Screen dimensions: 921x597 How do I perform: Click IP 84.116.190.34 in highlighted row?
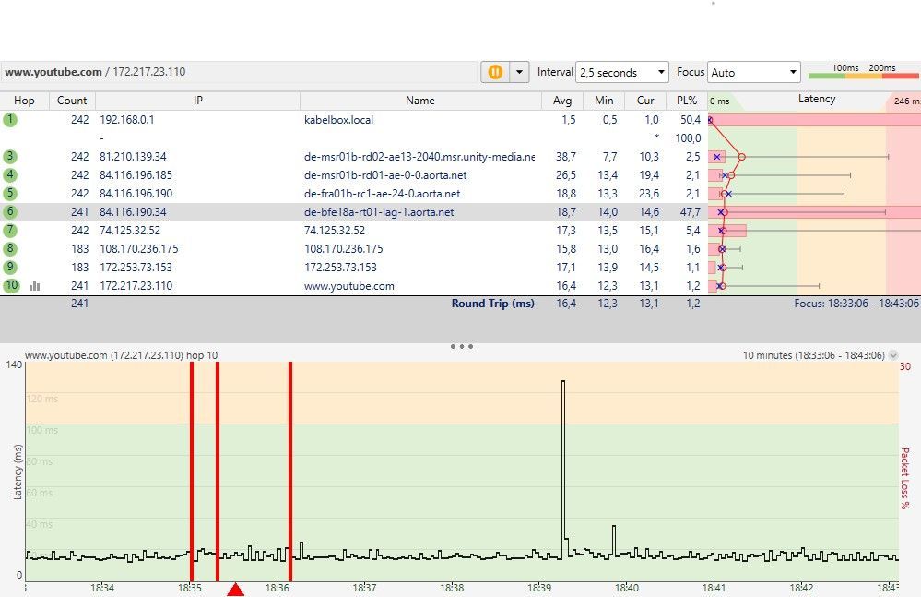(133, 212)
